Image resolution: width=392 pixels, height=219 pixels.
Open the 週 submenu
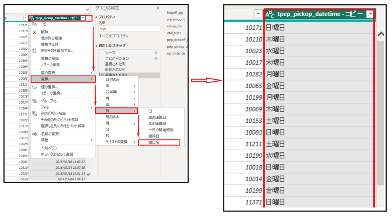[x=117, y=105]
